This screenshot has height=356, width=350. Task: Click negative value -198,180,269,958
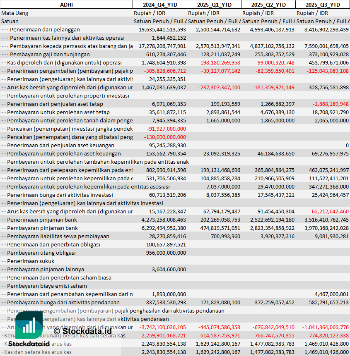219,63
